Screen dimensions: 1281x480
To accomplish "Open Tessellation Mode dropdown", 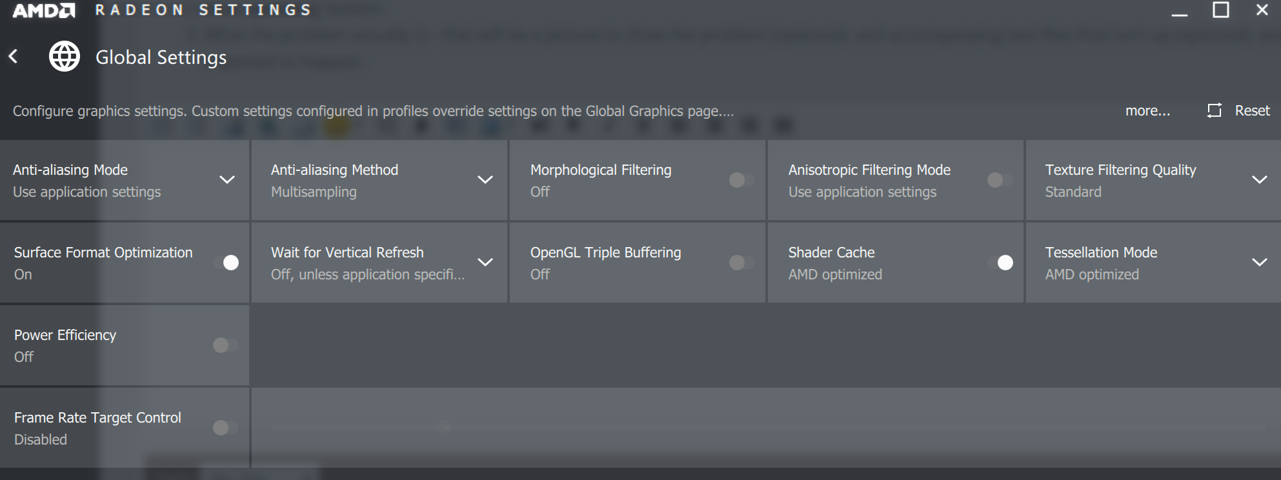I will [x=1259, y=263].
